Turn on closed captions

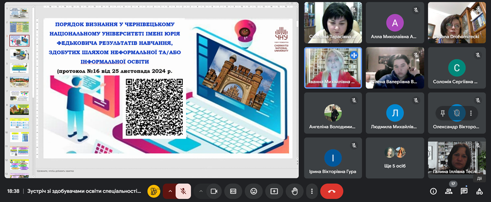point(233,191)
